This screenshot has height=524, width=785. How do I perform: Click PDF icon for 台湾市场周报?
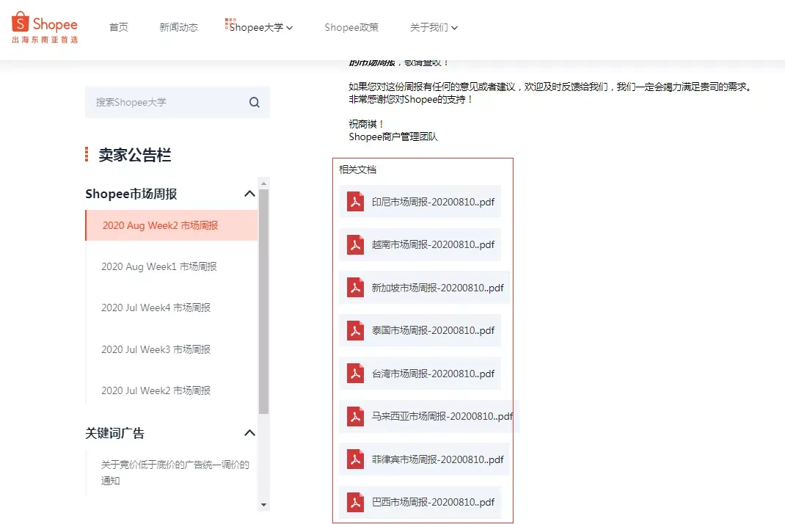click(x=356, y=374)
